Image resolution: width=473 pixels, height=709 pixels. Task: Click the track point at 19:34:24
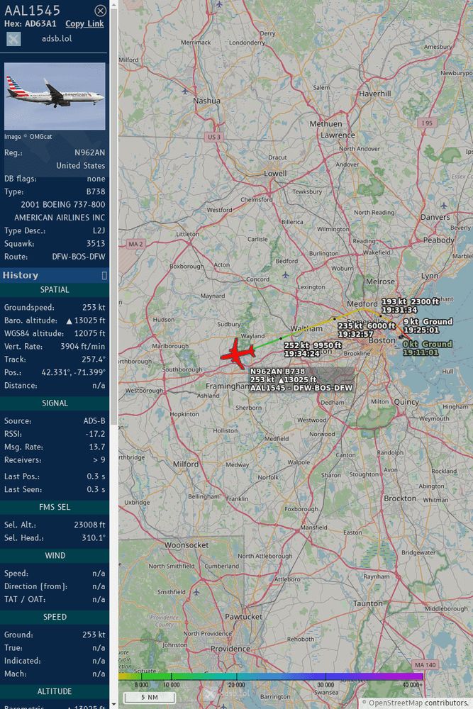281,337
